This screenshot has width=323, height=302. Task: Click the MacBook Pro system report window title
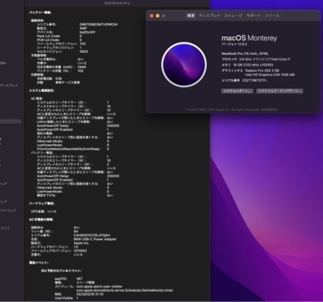pyautogui.click(x=117, y=3)
